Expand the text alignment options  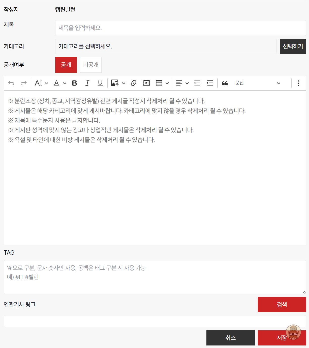pos(182,83)
